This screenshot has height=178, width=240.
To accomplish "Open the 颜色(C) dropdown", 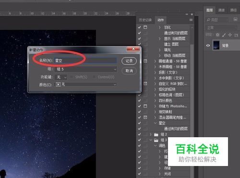I will pos(85,84).
